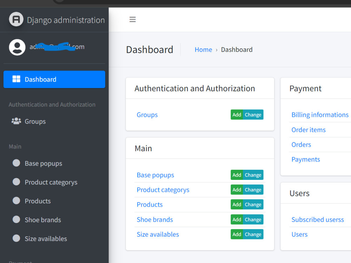Click the Payment card heading
The image size is (351, 263).
coord(305,89)
